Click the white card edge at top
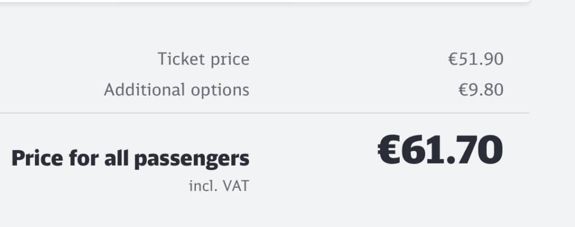The width and height of the screenshot is (575, 227). coord(264,1)
